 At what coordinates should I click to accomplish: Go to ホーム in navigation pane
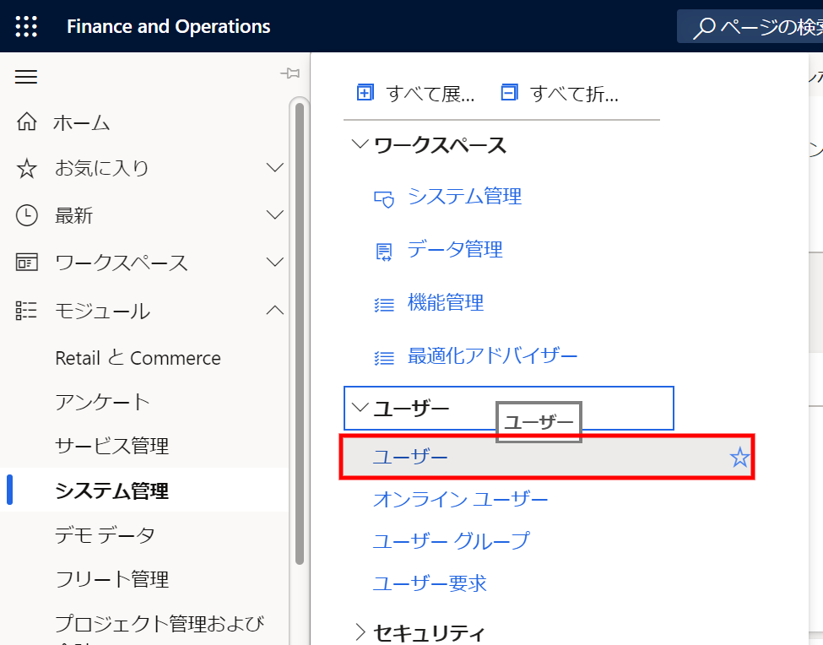(x=81, y=122)
